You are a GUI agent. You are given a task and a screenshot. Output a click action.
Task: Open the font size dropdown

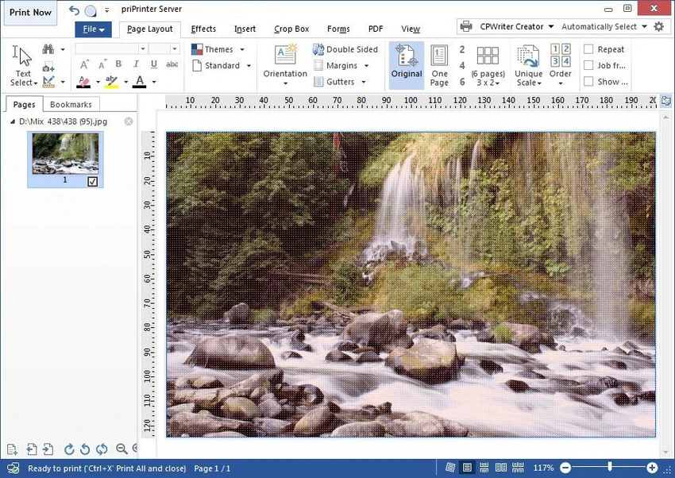coord(175,48)
